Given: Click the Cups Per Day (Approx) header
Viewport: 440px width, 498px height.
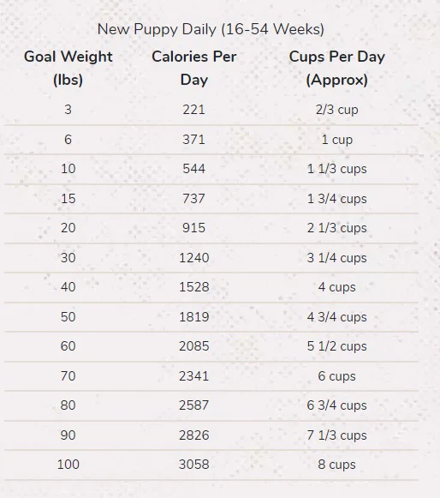Looking at the screenshot, I should [337, 69].
